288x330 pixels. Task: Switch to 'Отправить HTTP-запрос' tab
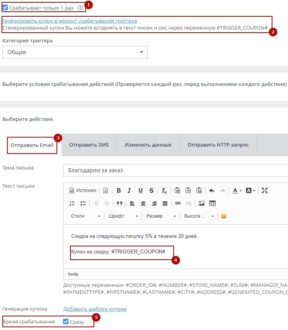218,145
